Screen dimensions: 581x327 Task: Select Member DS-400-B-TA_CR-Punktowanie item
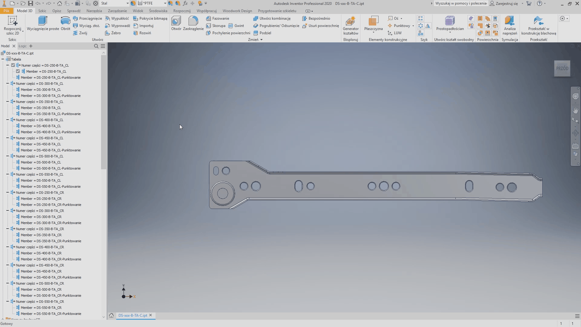coord(51,259)
